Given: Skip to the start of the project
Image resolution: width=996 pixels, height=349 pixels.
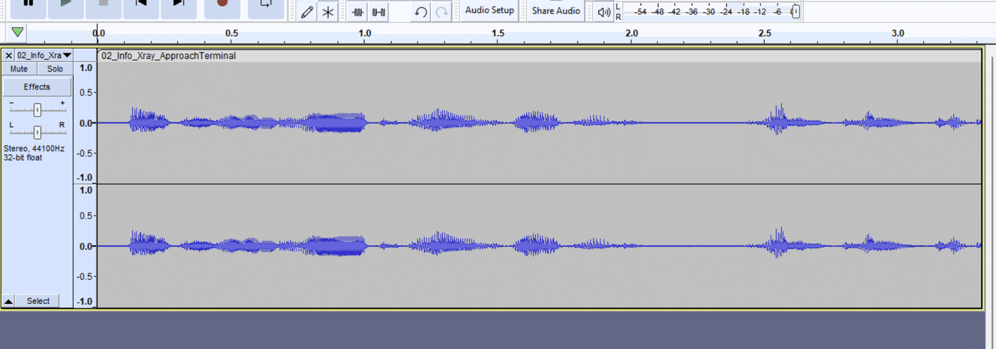Looking at the screenshot, I should coord(141,5).
